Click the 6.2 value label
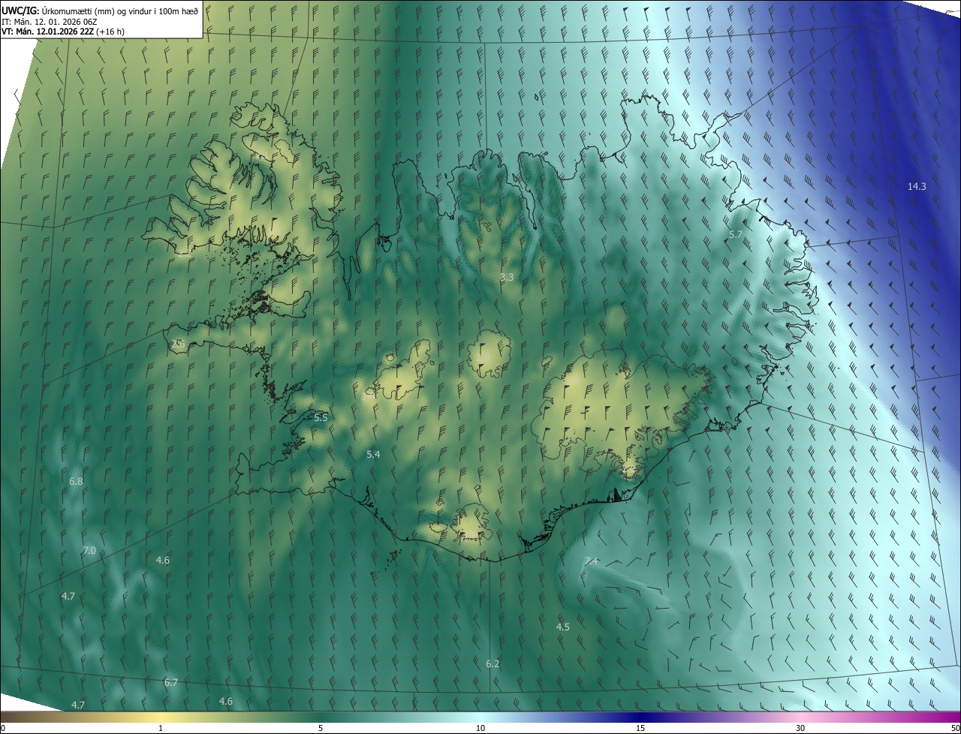The height and width of the screenshot is (734, 961). pos(493,663)
